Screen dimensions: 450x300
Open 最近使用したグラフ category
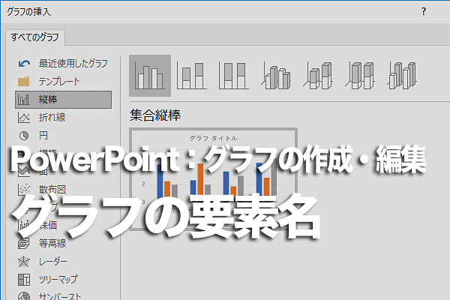pyautogui.click(x=63, y=64)
